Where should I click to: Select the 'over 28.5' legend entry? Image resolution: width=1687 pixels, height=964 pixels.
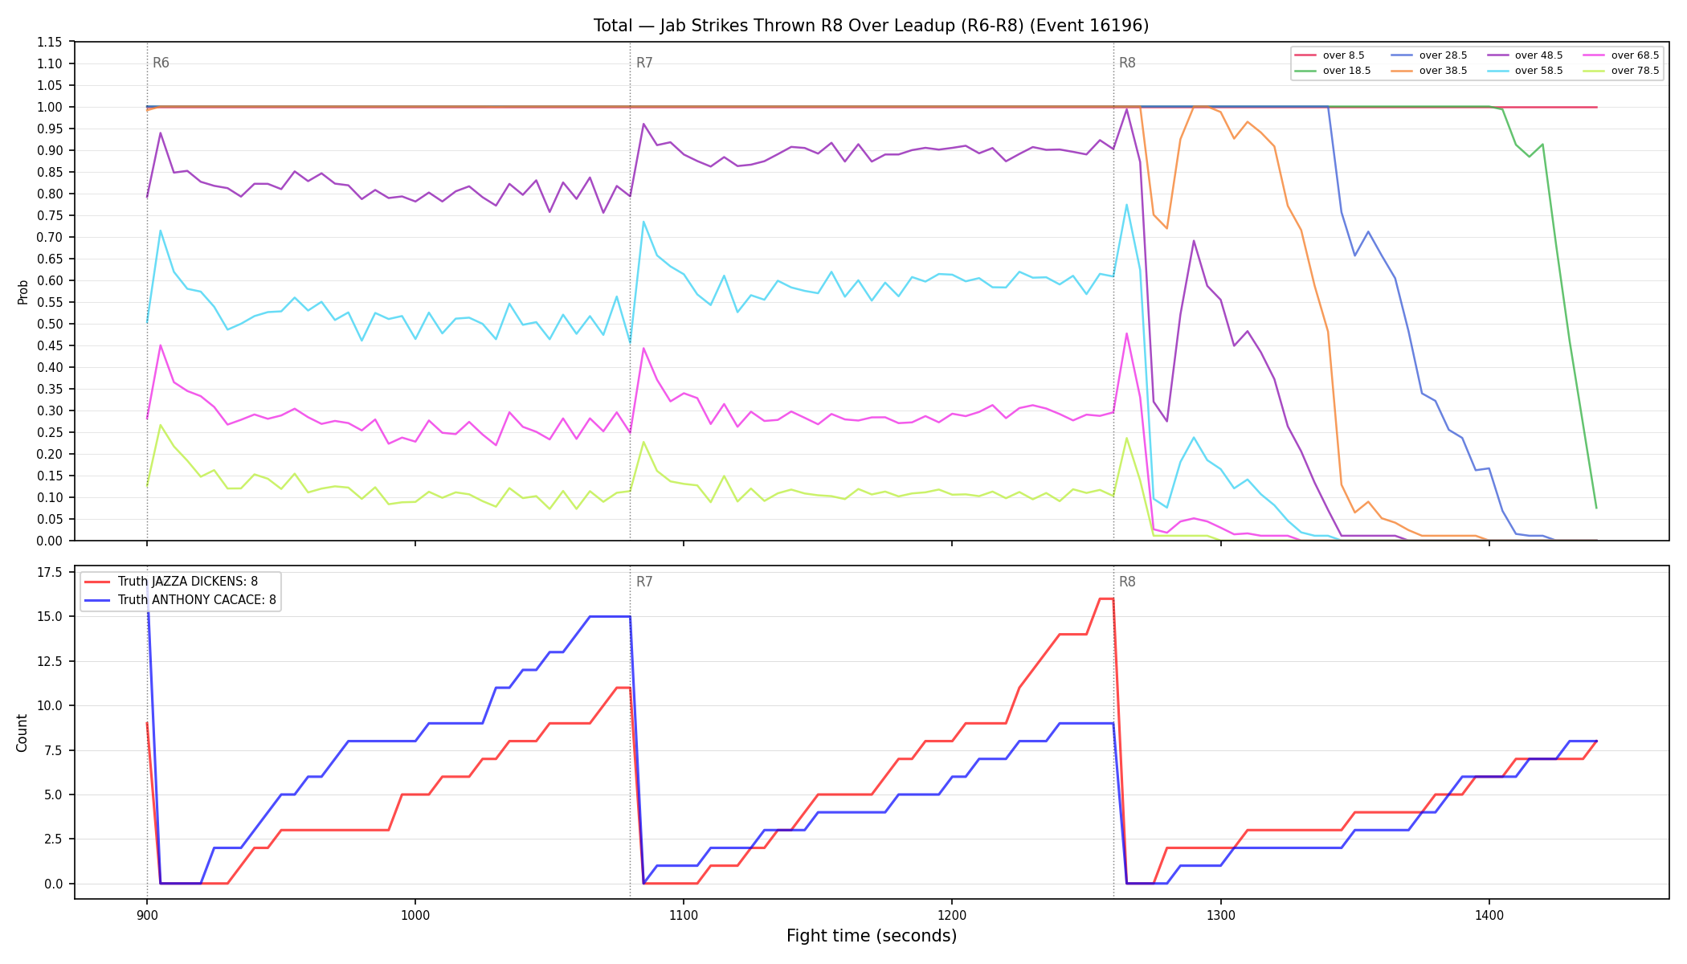(x=1428, y=55)
